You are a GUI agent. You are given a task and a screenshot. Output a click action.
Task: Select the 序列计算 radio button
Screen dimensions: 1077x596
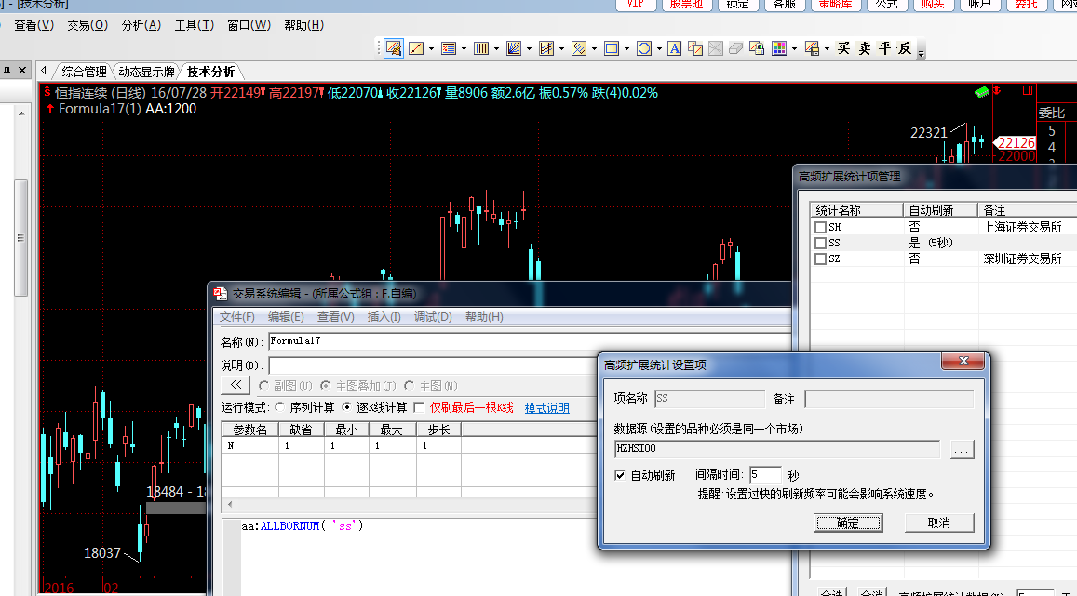pyautogui.click(x=280, y=407)
